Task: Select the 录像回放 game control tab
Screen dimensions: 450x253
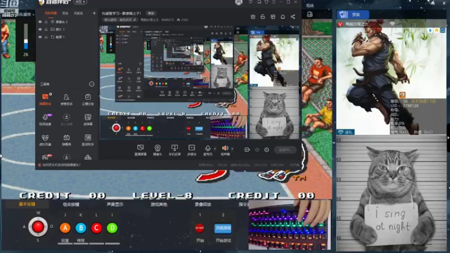Action: (203, 205)
